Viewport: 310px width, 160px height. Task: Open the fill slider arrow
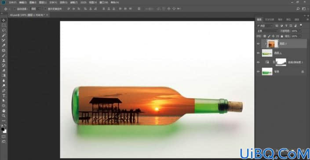click(300, 36)
